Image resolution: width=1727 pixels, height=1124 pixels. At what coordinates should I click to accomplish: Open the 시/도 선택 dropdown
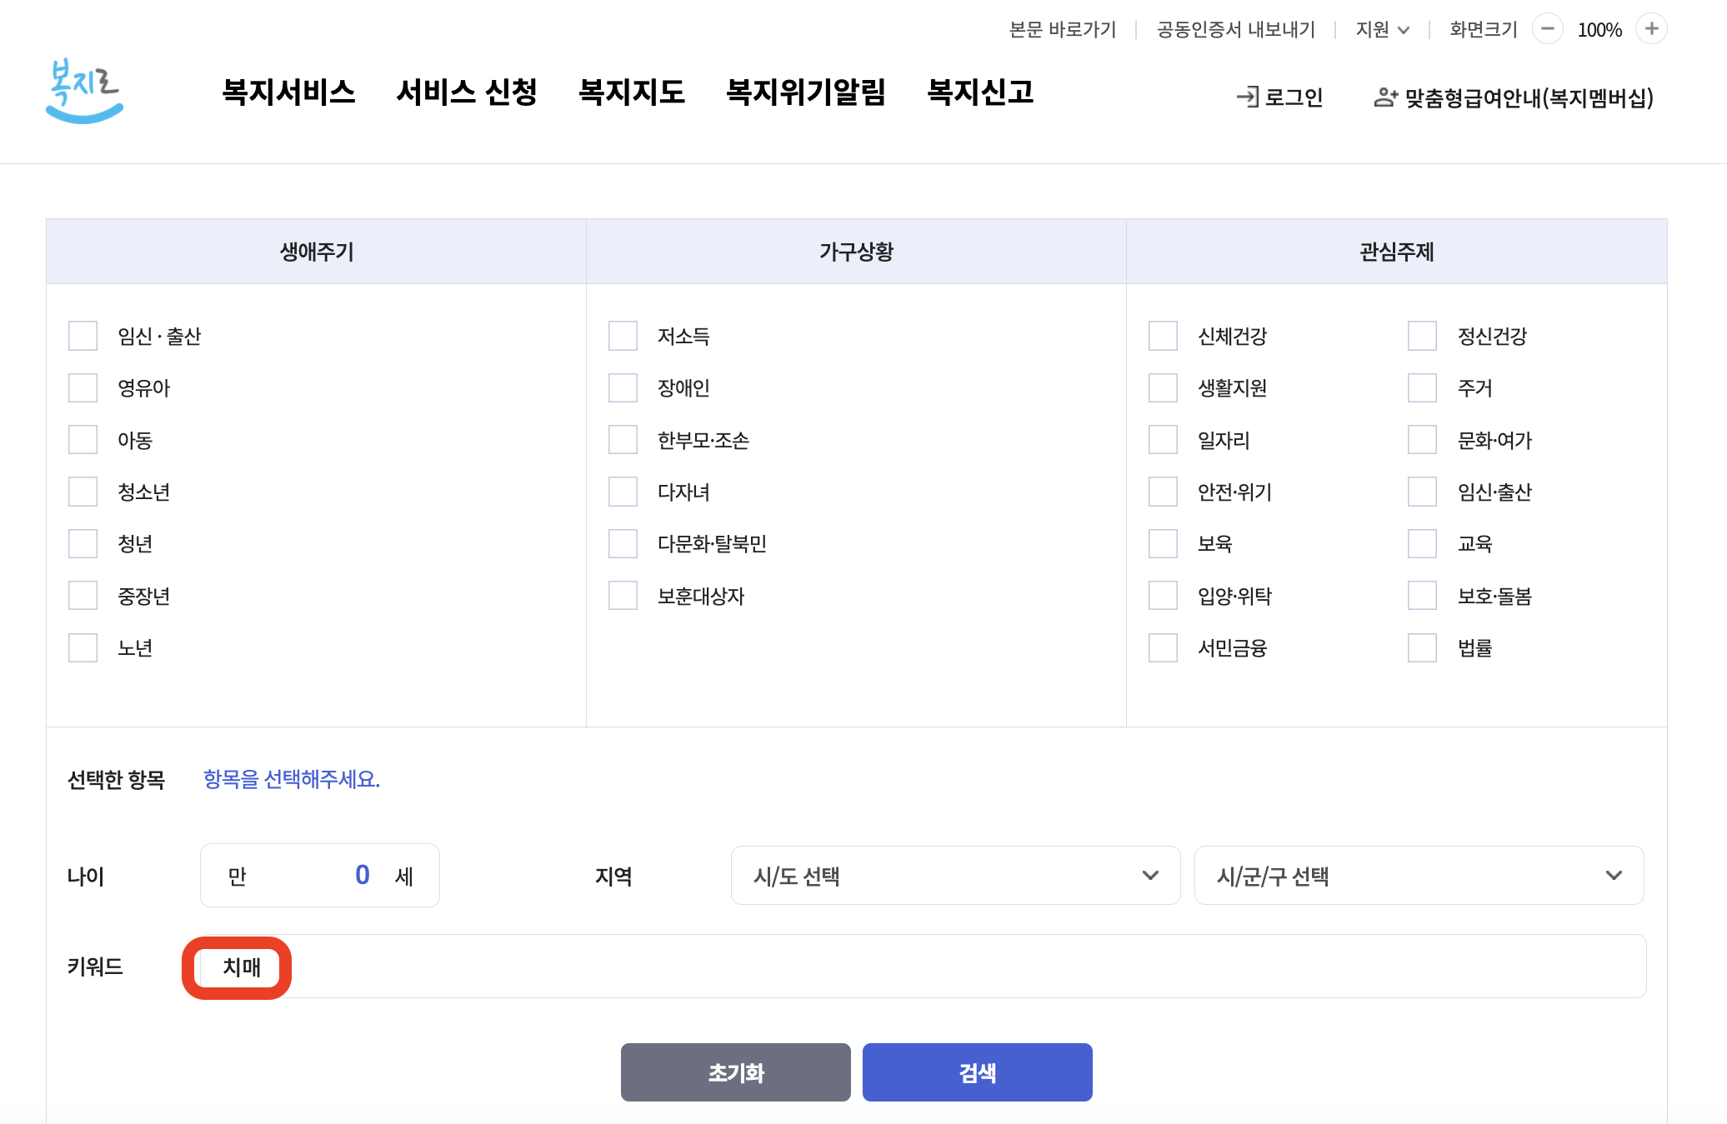(954, 875)
